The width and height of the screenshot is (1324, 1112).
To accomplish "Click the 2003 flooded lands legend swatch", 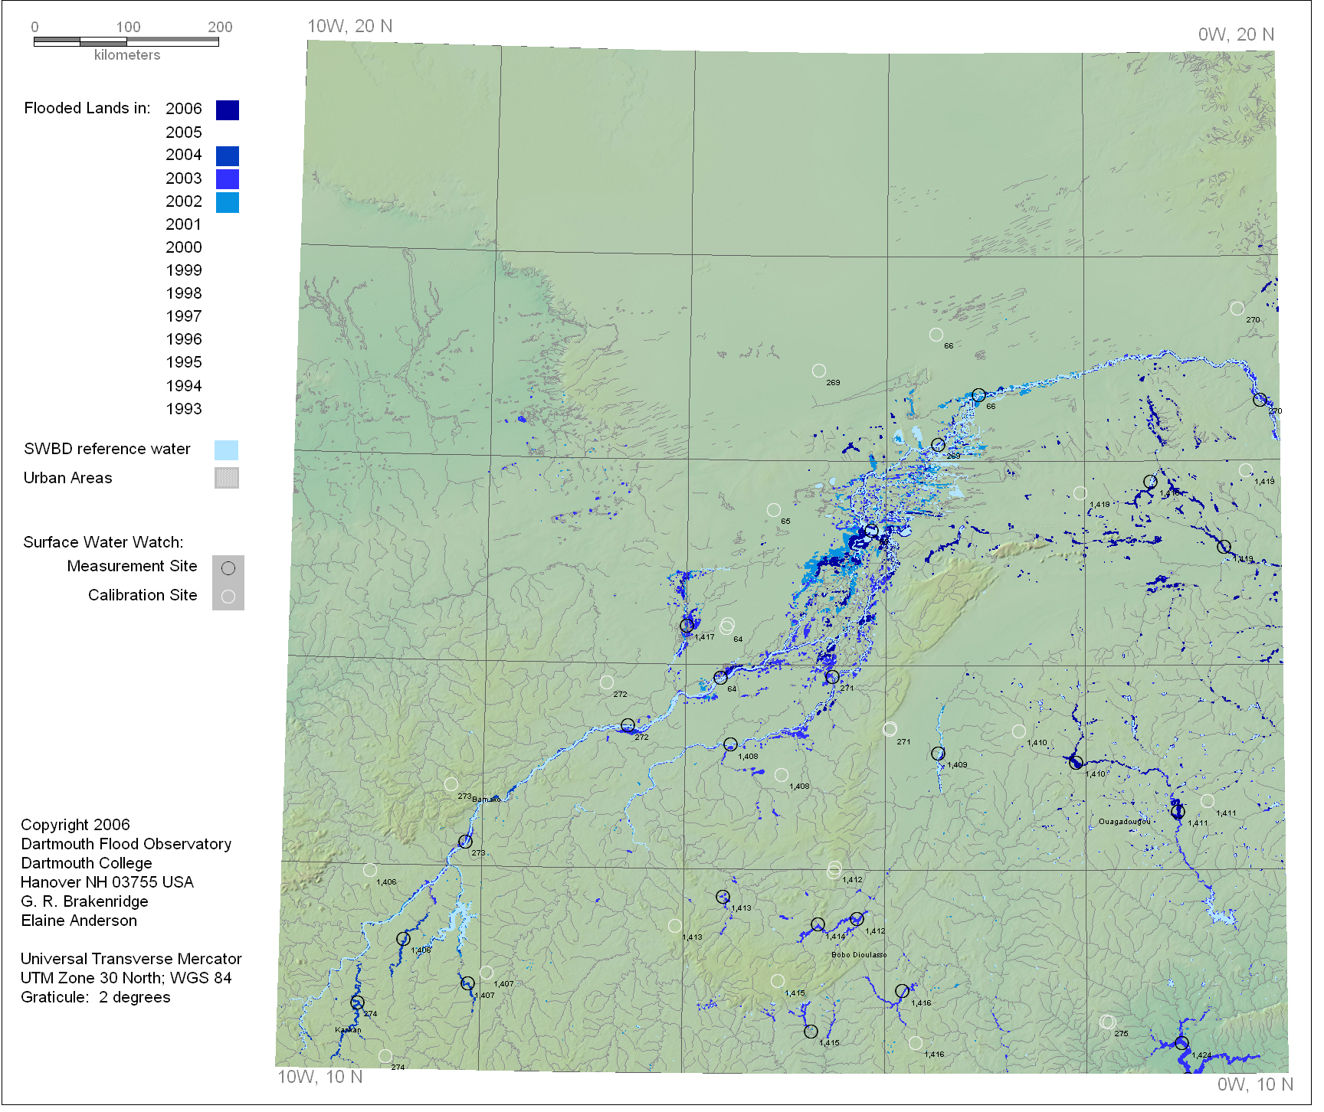I will point(227,179).
